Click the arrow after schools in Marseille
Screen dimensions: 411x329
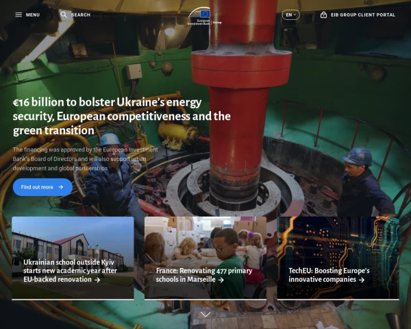[221, 280]
